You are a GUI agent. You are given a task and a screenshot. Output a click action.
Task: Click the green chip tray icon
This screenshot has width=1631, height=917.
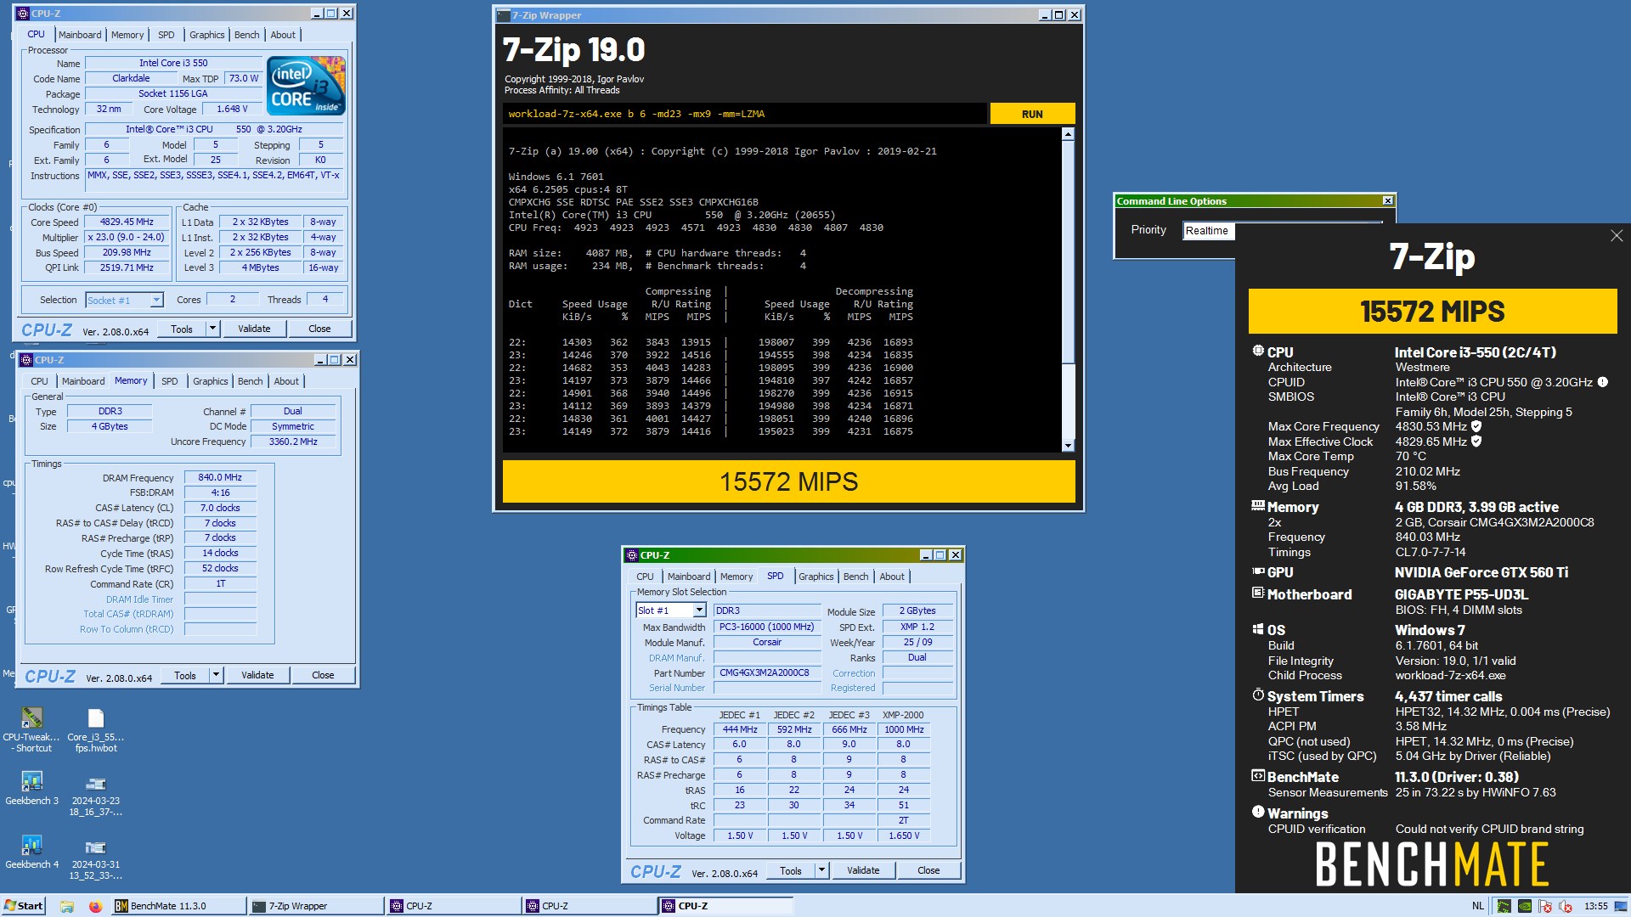tap(1504, 906)
